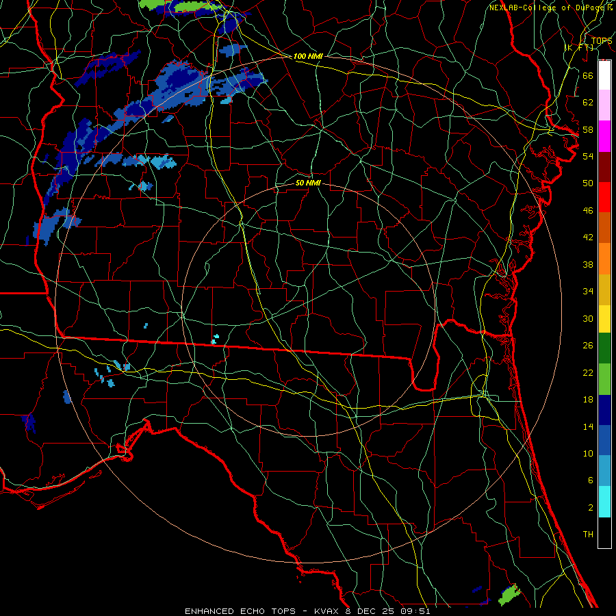
Task: Click the "66" legend value
Action: click(x=588, y=75)
